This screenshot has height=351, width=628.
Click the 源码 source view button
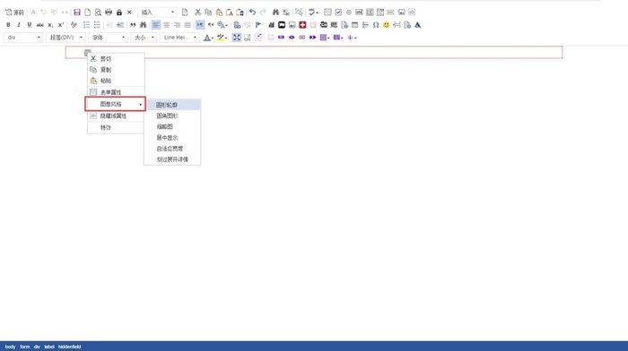(14, 13)
